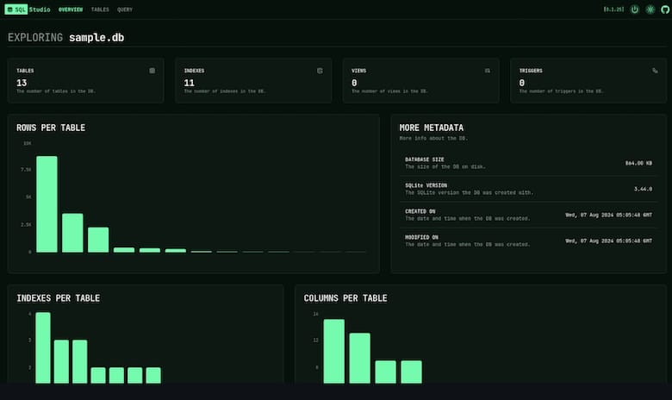Viewport: 672px width, 400px height.
Task: Click the Created On date value
Action: 608,216
